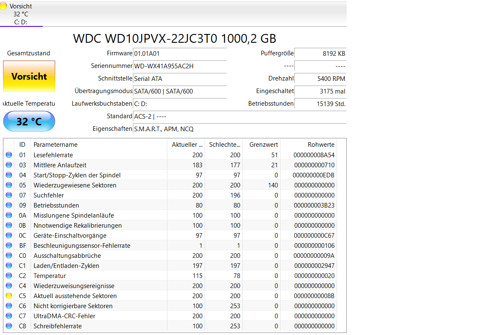Screen dimensions: 483x335
Task: Select the Suchfehler parameter
Action: pyautogui.click(x=49, y=195)
